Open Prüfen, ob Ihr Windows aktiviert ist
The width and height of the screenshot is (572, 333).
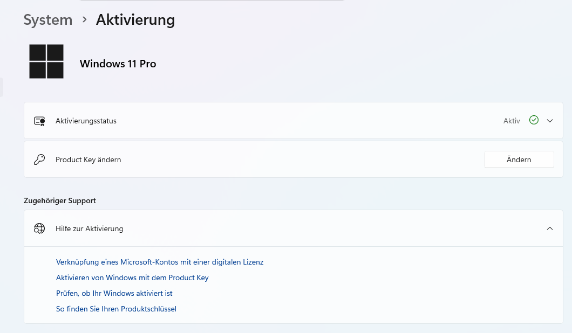(114, 293)
